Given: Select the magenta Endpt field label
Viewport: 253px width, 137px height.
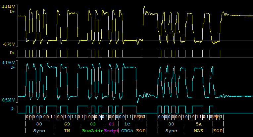Looking at the screenshot, I should (112, 131).
